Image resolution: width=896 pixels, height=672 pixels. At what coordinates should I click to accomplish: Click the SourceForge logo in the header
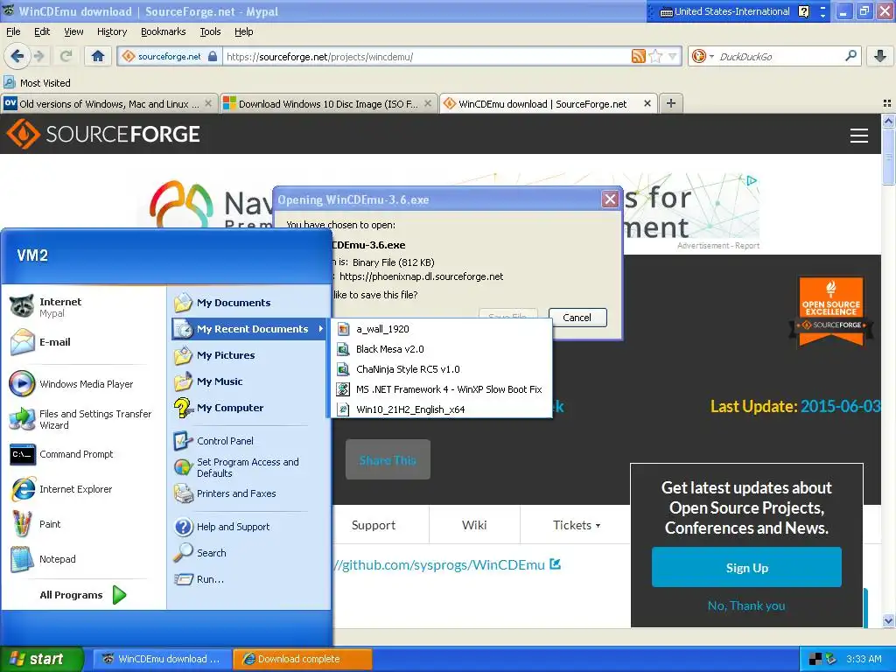coord(103,134)
